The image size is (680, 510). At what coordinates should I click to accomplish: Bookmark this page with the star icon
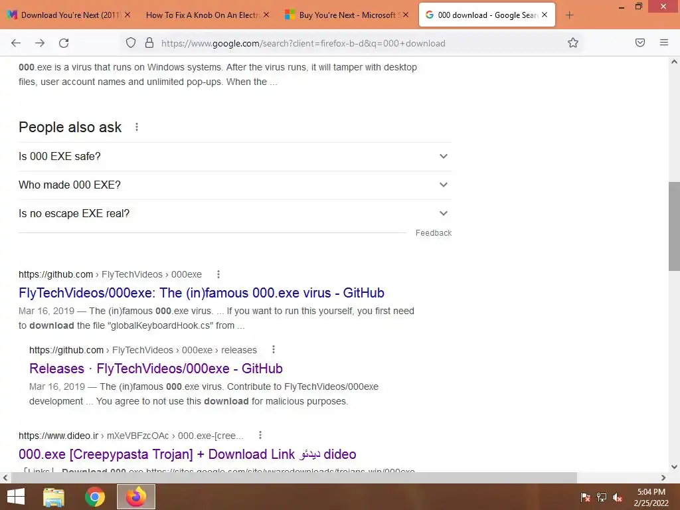coord(573,42)
